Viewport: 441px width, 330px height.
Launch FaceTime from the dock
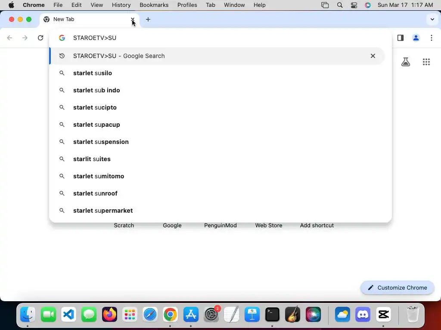pos(48,314)
